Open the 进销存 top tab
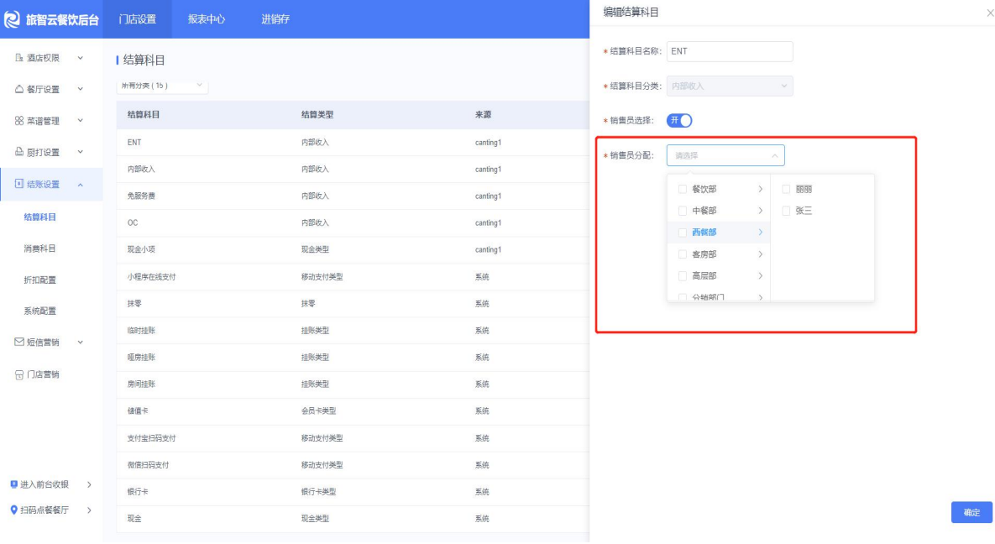This screenshot has width=995, height=544. point(275,19)
